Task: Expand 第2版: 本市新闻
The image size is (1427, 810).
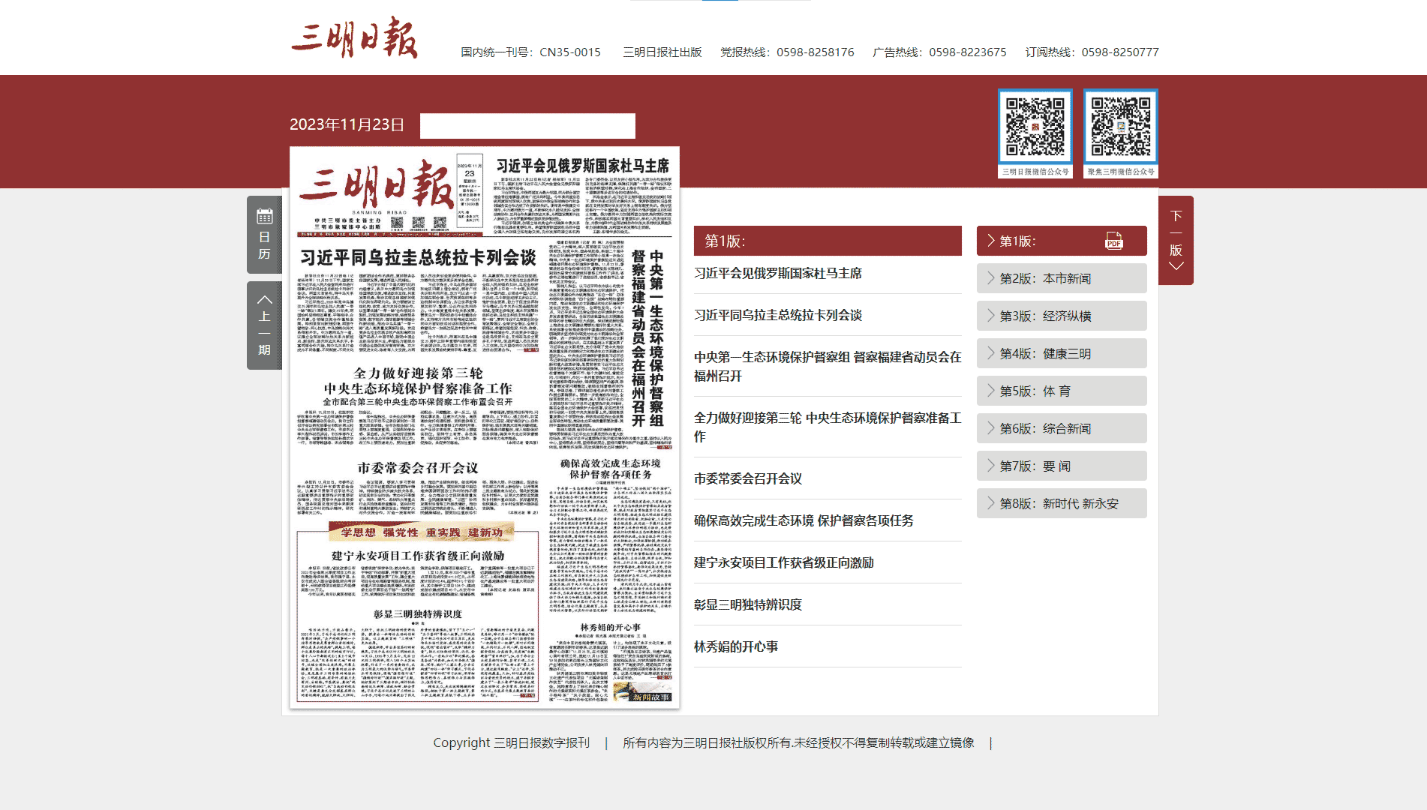Action: 1062,278
